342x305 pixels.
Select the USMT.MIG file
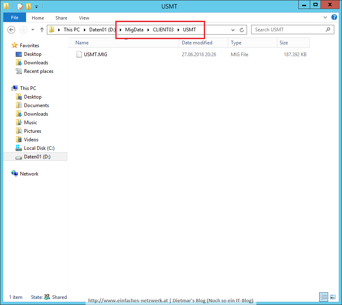coord(95,55)
